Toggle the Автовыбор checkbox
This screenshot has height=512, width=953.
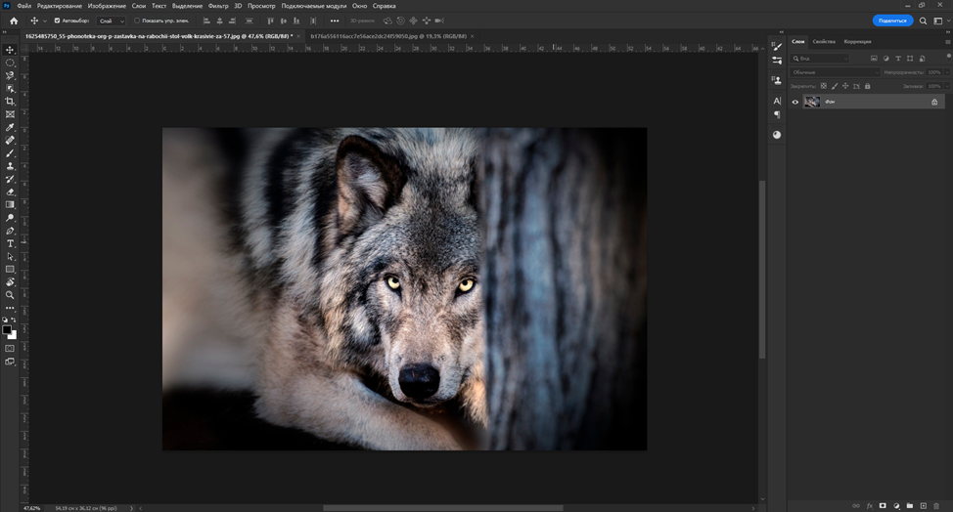click(x=57, y=21)
